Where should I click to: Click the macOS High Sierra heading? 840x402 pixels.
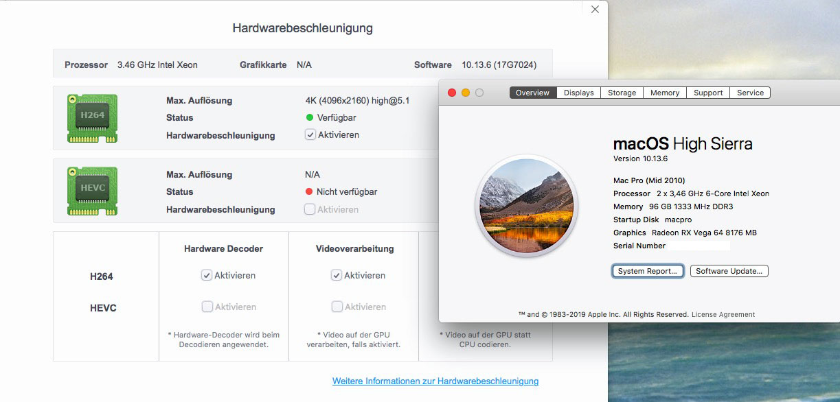click(683, 144)
